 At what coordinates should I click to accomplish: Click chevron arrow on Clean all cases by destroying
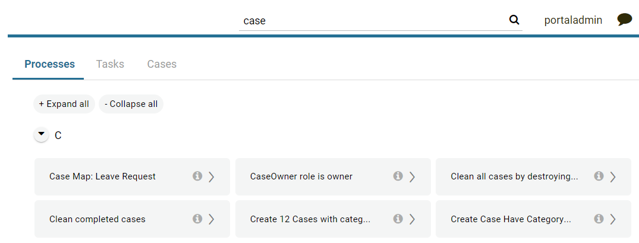pos(612,176)
